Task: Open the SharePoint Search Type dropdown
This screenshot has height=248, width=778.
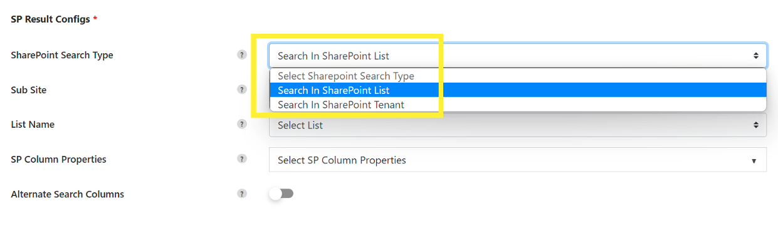Action: 518,56
